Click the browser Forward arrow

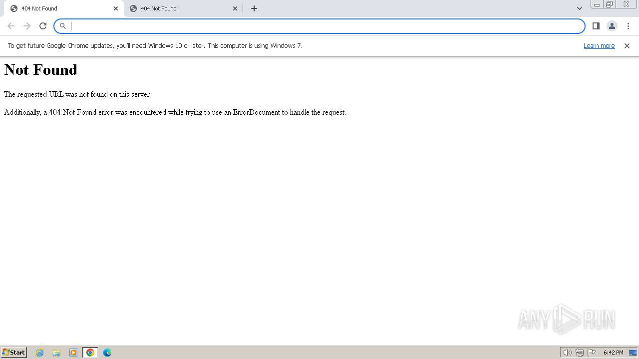(27, 26)
